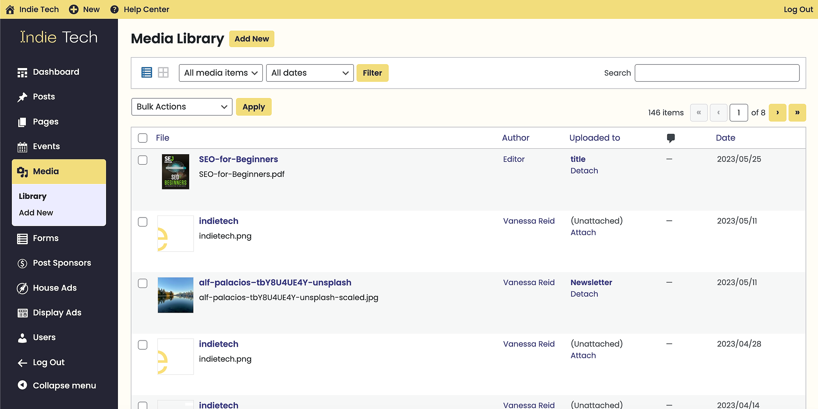
Task: Switch to list view icon
Action: (x=147, y=72)
